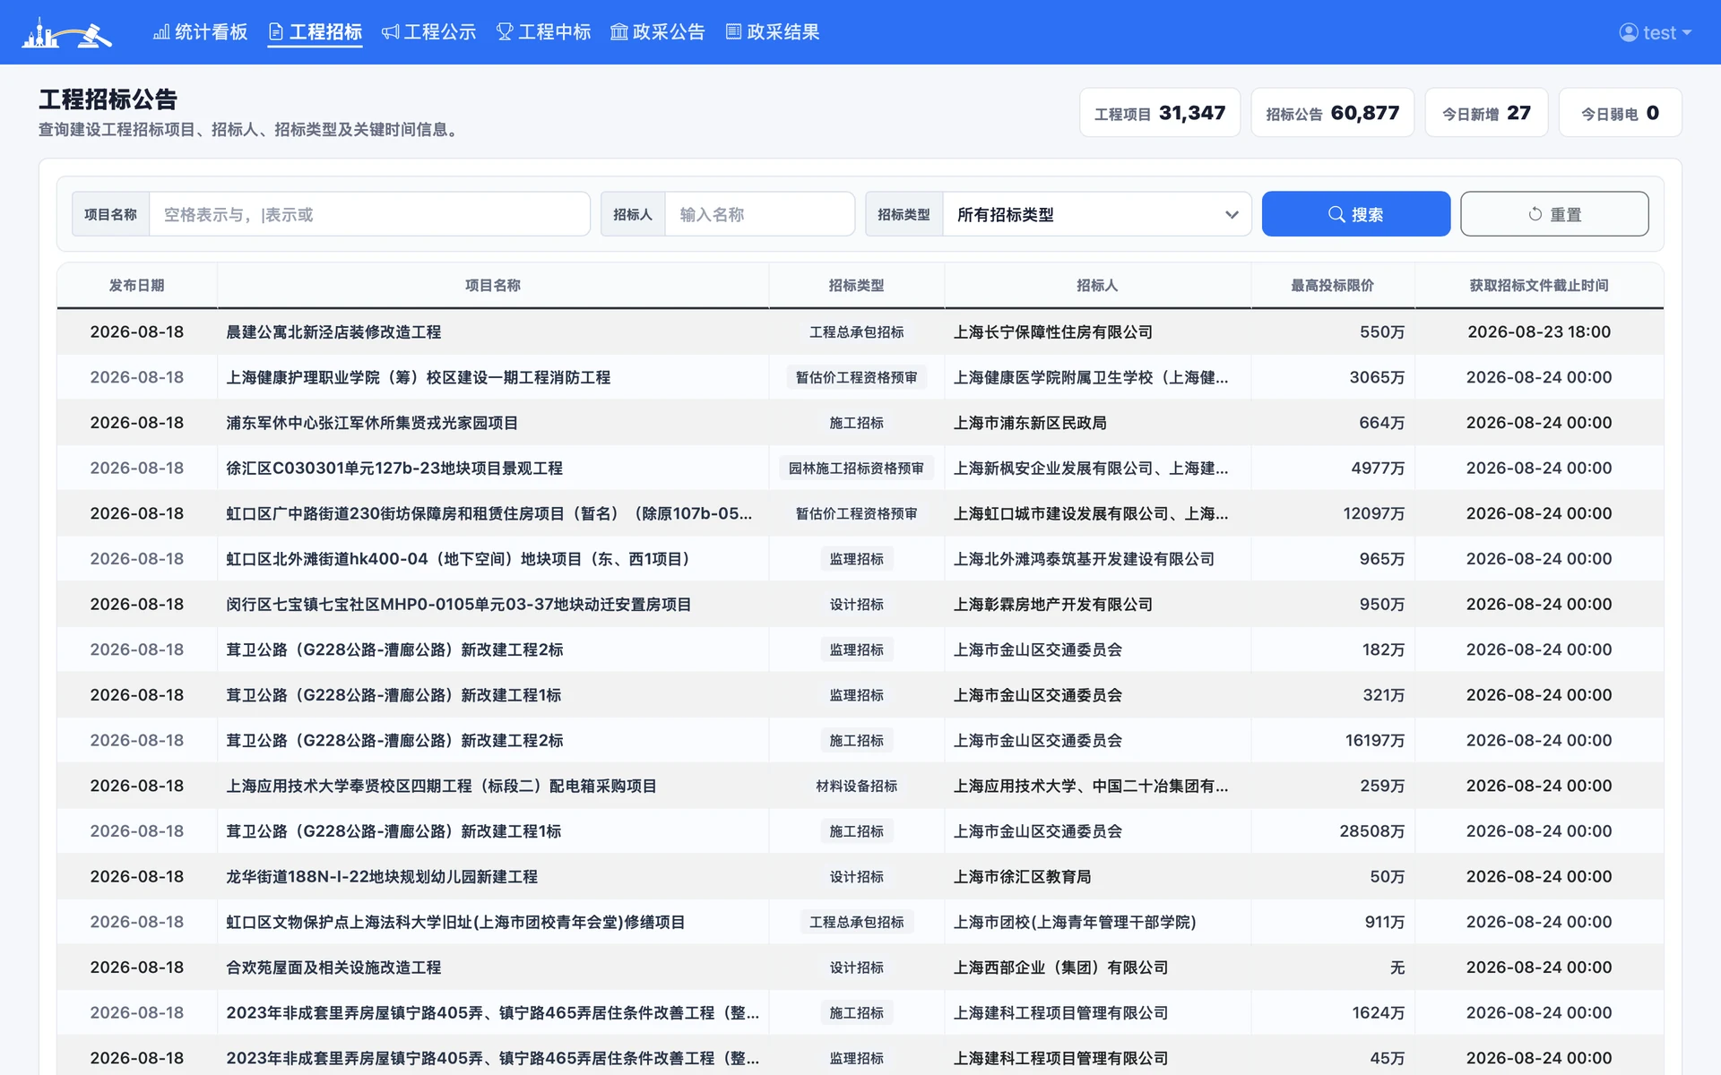Open project 虹口区文物保护点上海法科大学旧址修缮项目
The image size is (1721, 1075).
[x=455, y=923]
